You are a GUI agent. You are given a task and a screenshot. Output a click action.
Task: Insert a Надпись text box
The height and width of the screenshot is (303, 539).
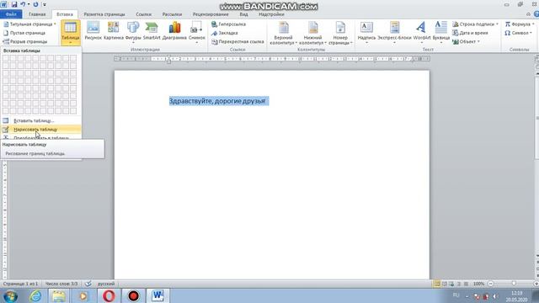[366, 32]
